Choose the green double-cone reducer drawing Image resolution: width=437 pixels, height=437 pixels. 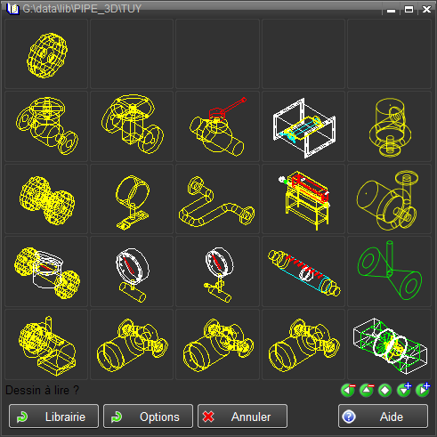point(389,271)
